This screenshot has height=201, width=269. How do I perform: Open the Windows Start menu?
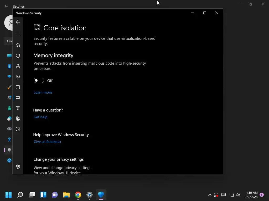[x=8, y=195]
